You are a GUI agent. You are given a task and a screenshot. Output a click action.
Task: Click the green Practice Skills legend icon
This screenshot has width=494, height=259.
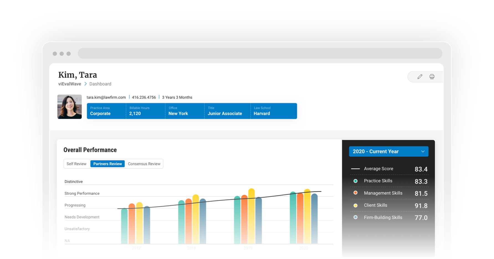click(355, 181)
